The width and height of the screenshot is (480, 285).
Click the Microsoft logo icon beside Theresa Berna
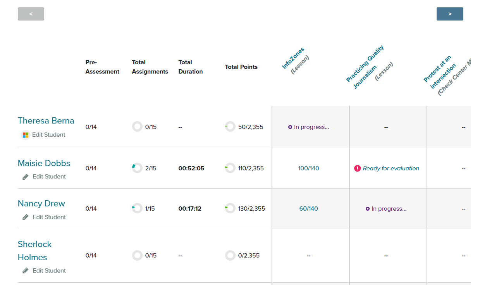coord(26,135)
